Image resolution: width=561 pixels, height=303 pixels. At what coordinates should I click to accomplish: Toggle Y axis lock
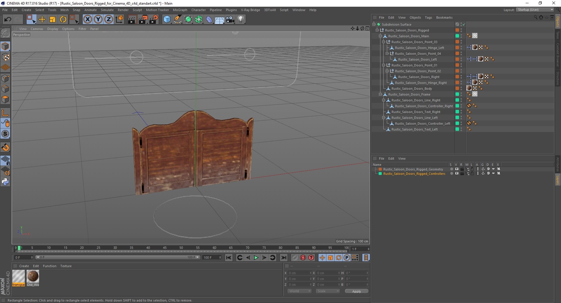pyautogui.click(x=98, y=20)
